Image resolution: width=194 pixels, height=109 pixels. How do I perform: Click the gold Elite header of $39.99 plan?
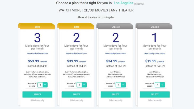(x=76, y=27)
